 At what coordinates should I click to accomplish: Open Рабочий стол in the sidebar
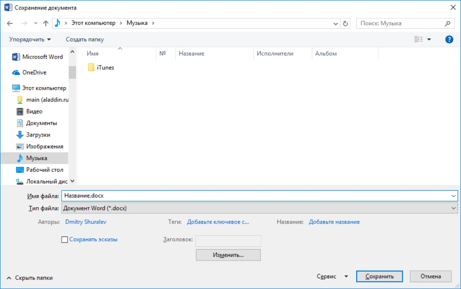click(x=40, y=170)
